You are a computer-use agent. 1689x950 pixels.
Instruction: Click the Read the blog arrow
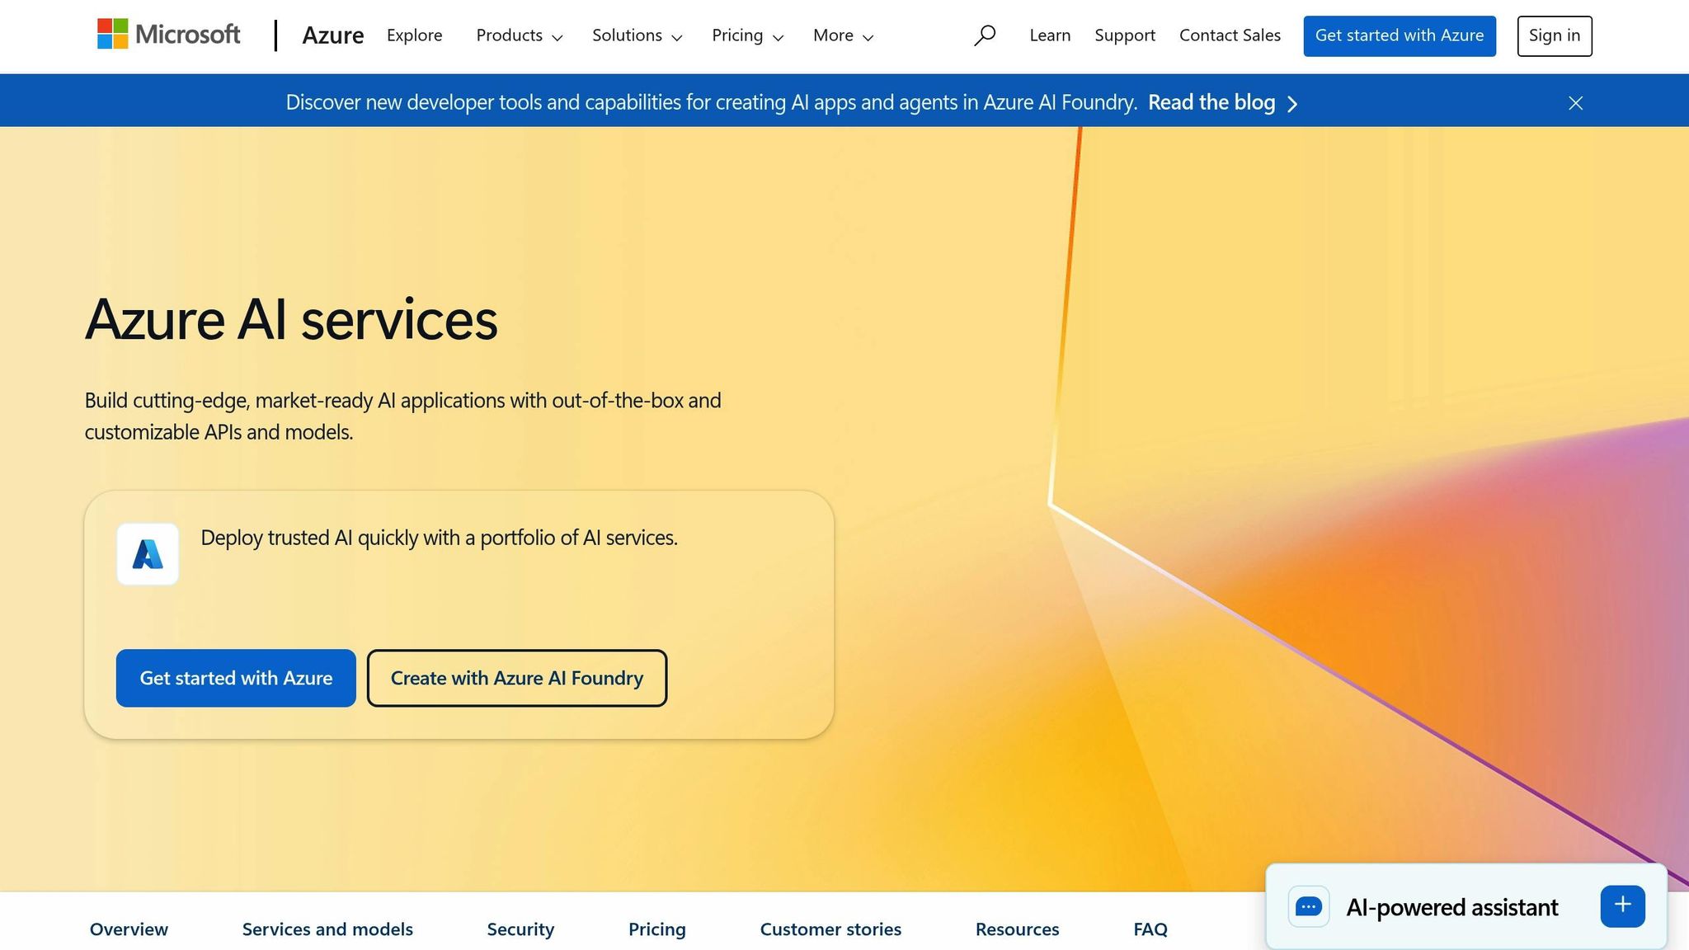(x=1292, y=104)
